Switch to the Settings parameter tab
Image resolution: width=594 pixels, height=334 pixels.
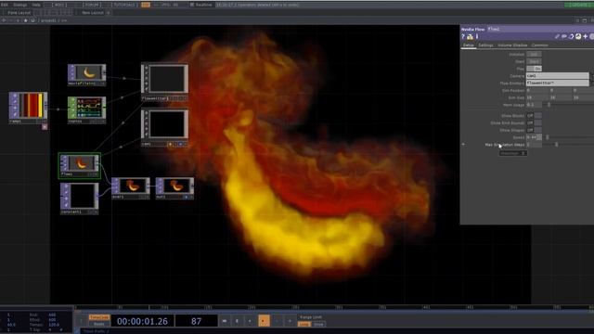[485, 45]
